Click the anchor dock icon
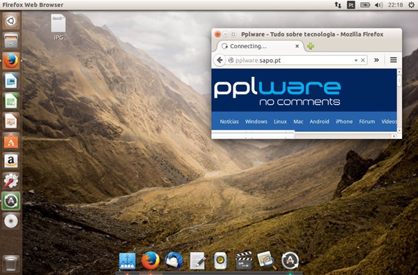 click(x=127, y=261)
